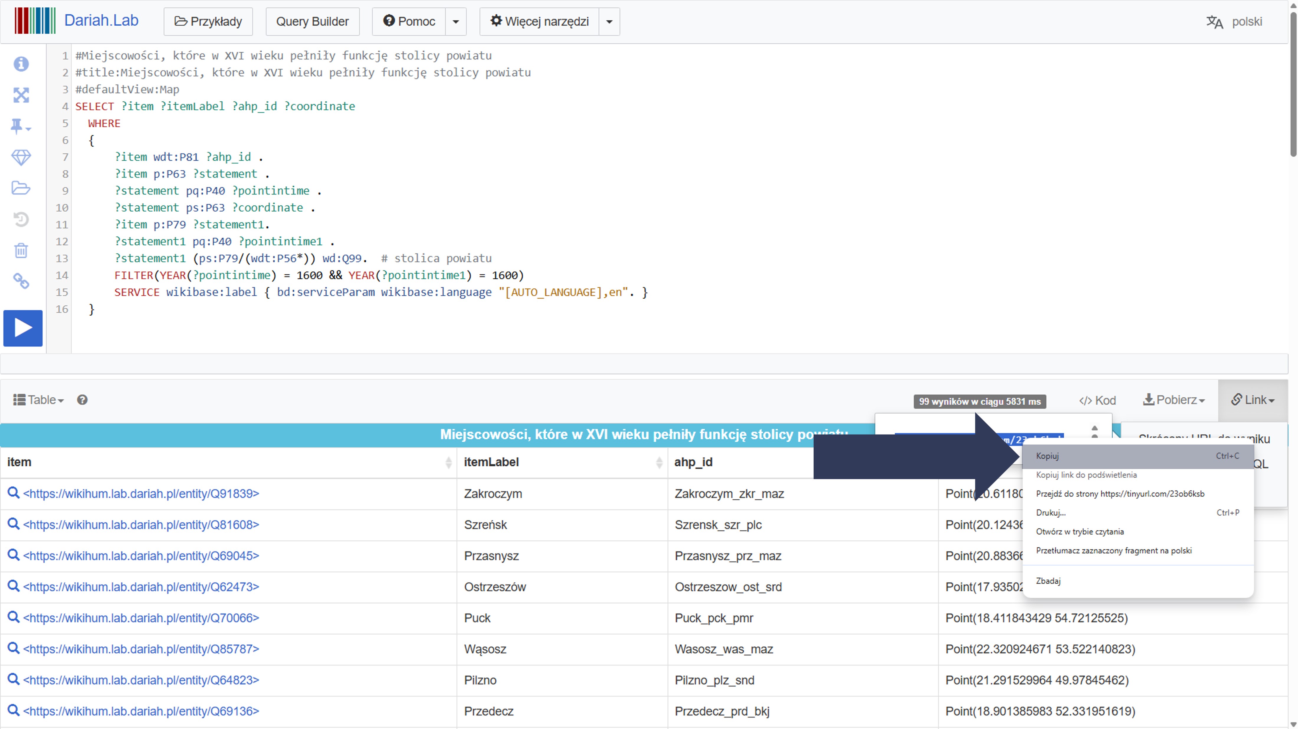This screenshot has height=729, width=1298.
Task: Expand the Więcej narzędzi dropdown arrow
Action: [x=609, y=22]
